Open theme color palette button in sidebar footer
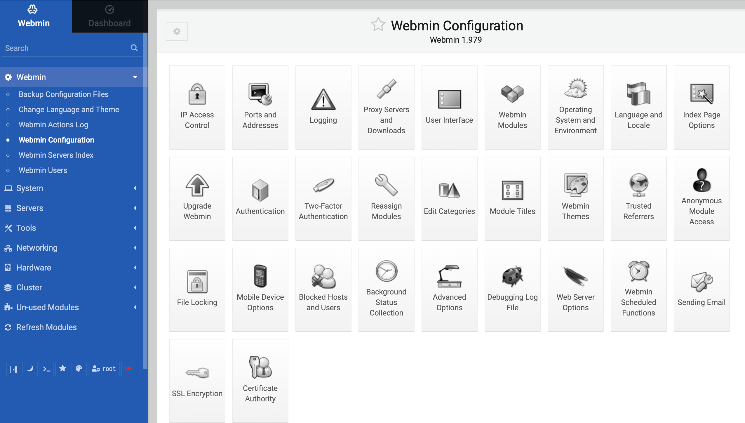745x423 pixels. point(79,369)
